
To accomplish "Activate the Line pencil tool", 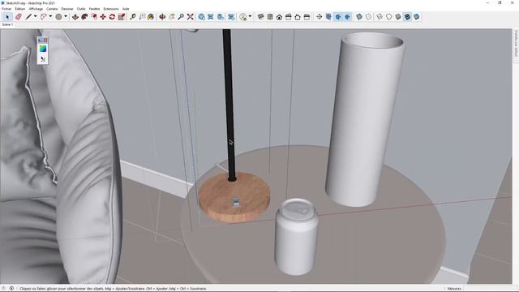I will click(28, 16).
